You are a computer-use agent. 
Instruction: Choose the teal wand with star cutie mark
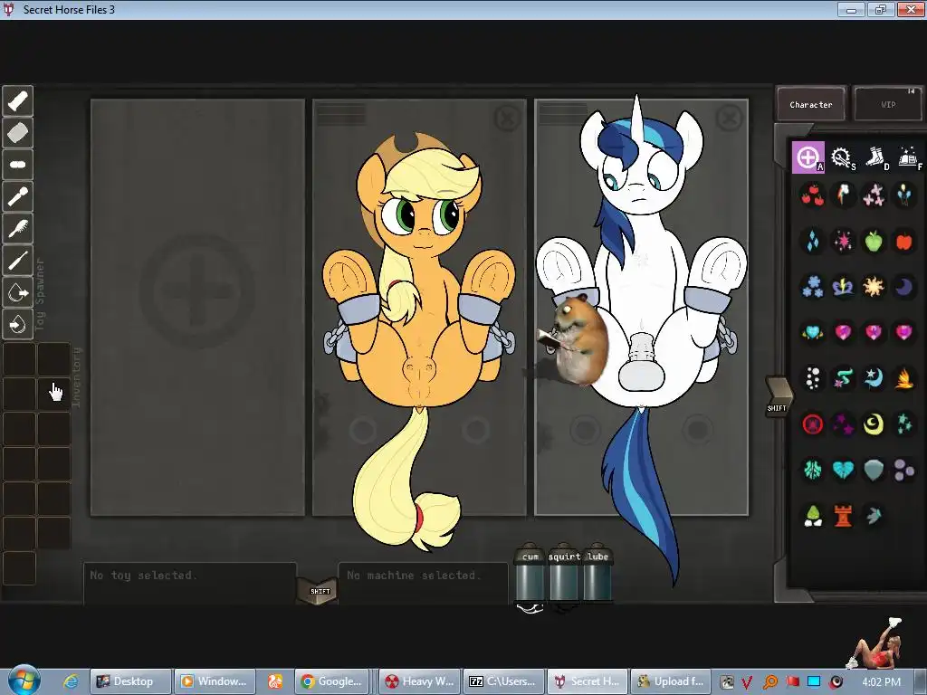coord(844,378)
